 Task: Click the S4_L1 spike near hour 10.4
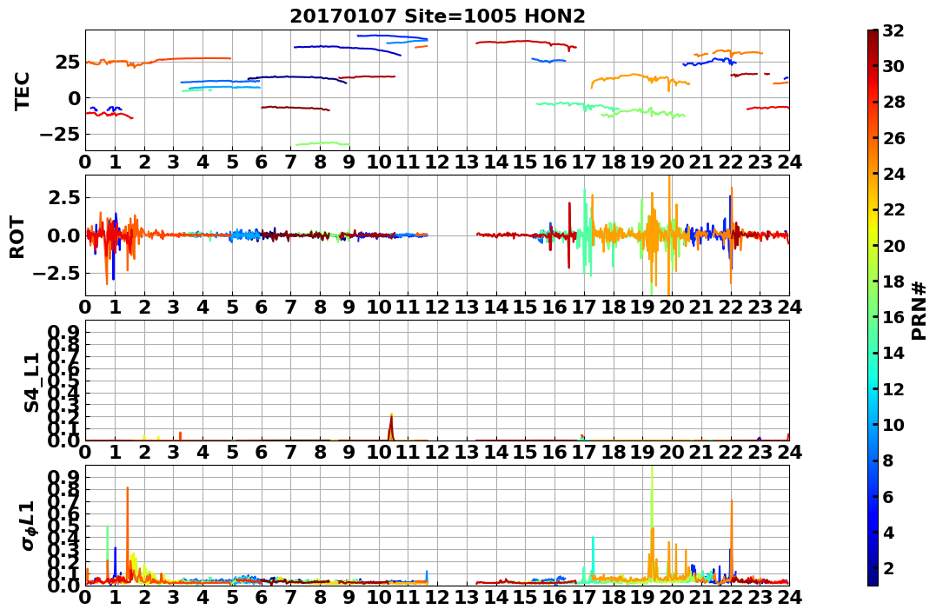pyautogui.click(x=391, y=427)
